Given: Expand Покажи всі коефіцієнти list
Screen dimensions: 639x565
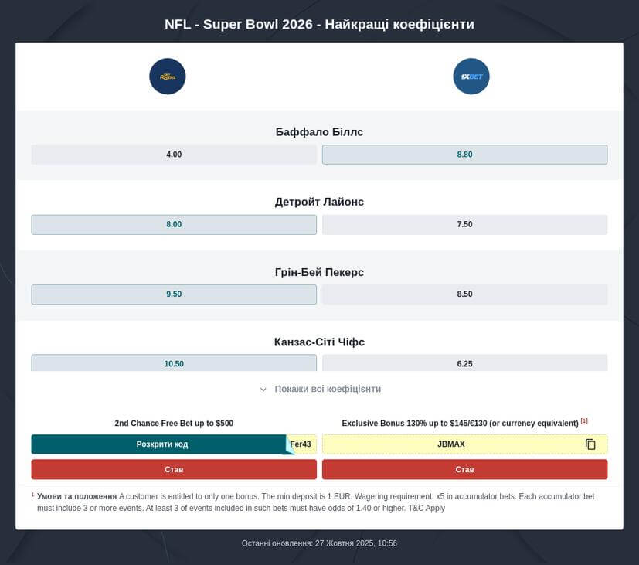Looking at the screenshot, I should point(328,390).
